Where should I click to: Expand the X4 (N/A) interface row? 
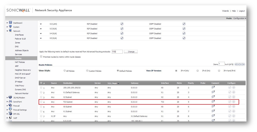pyautogui.click(x=41, y=34)
